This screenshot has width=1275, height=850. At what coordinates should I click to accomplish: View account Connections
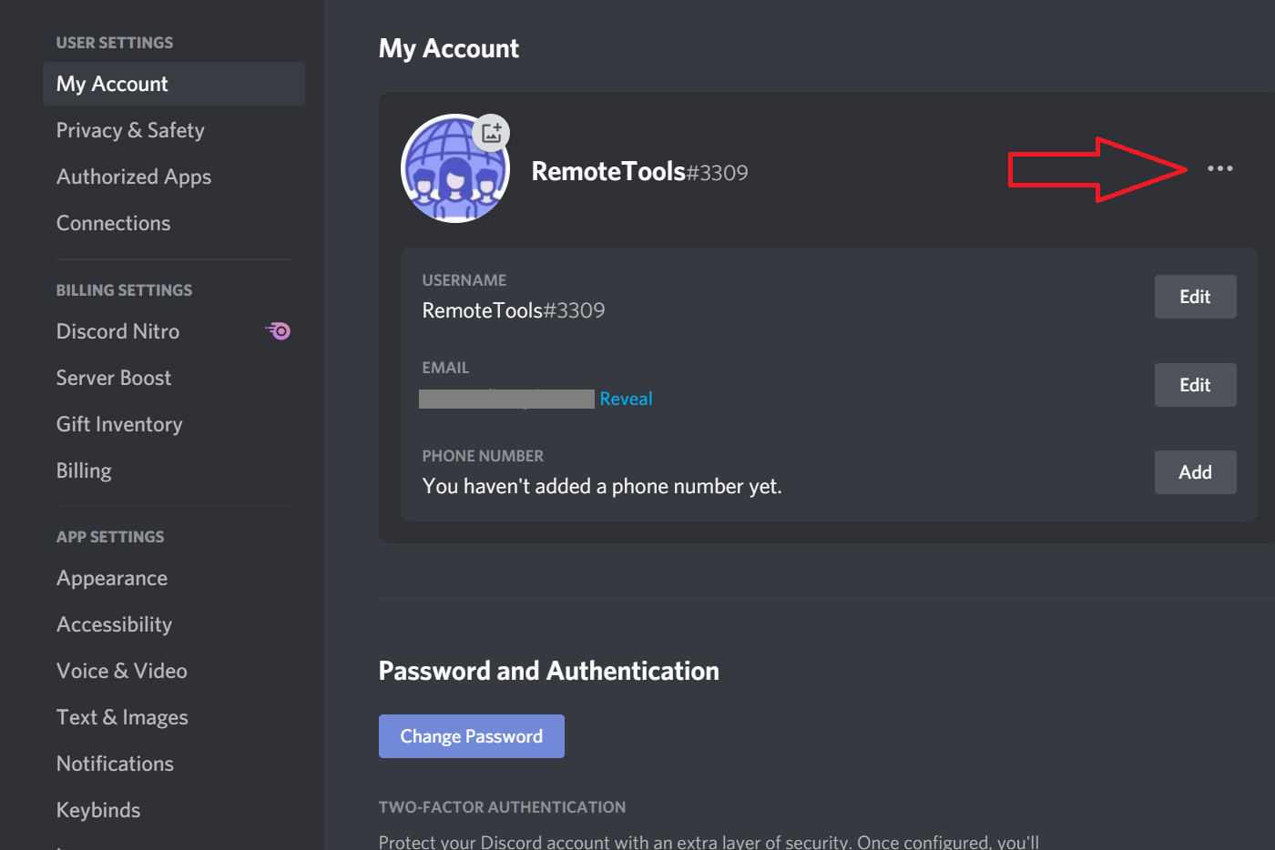113,222
